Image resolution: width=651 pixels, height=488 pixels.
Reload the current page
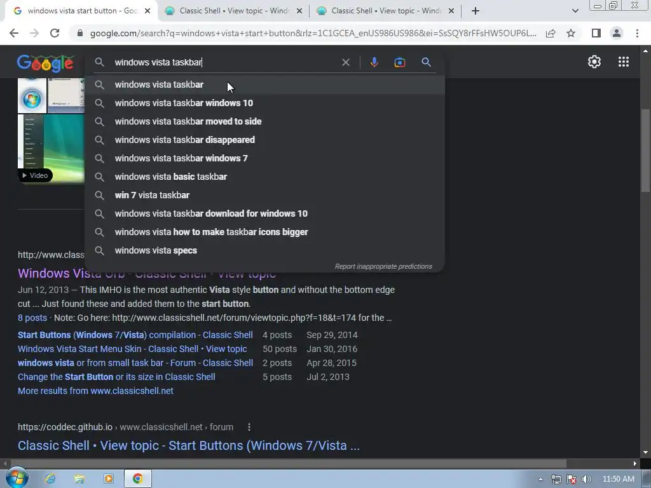(x=55, y=33)
